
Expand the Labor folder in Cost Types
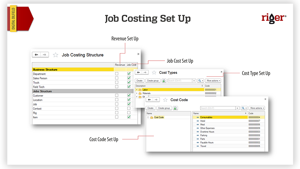coord(137,90)
